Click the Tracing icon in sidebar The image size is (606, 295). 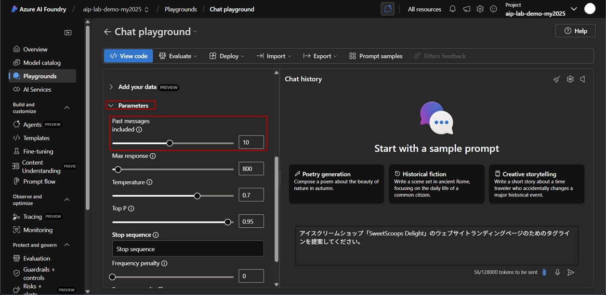tap(17, 217)
